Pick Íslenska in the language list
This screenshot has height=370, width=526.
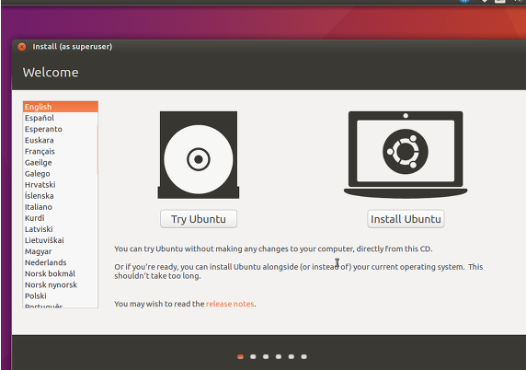(x=61, y=196)
